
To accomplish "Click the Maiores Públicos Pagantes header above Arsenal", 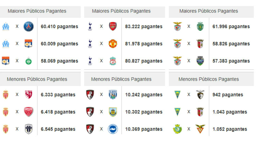I will tap(121, 11).
